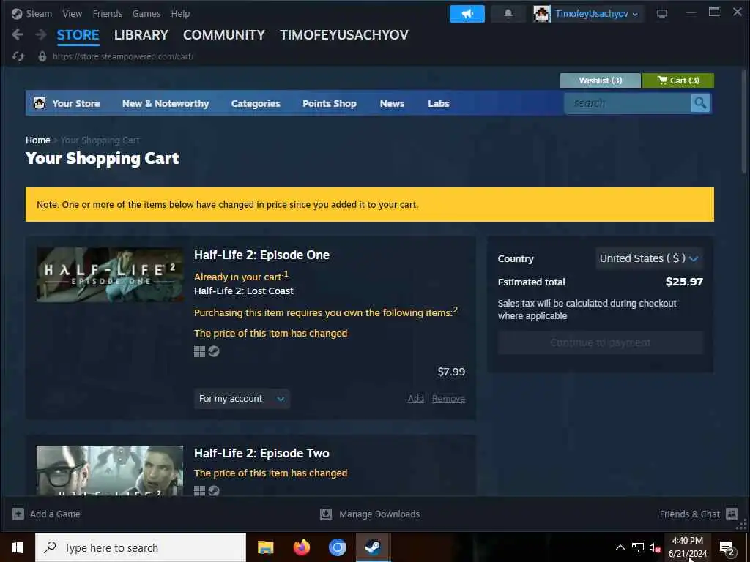Open the View menu
Screen dimensions: 750x562
coord(73,13)
